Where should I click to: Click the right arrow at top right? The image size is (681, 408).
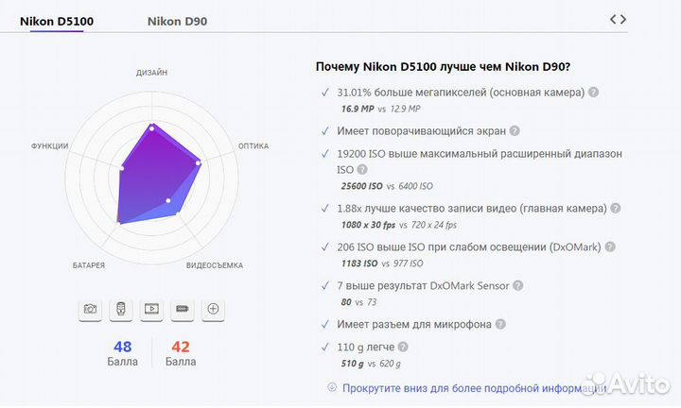pos(623,20)
